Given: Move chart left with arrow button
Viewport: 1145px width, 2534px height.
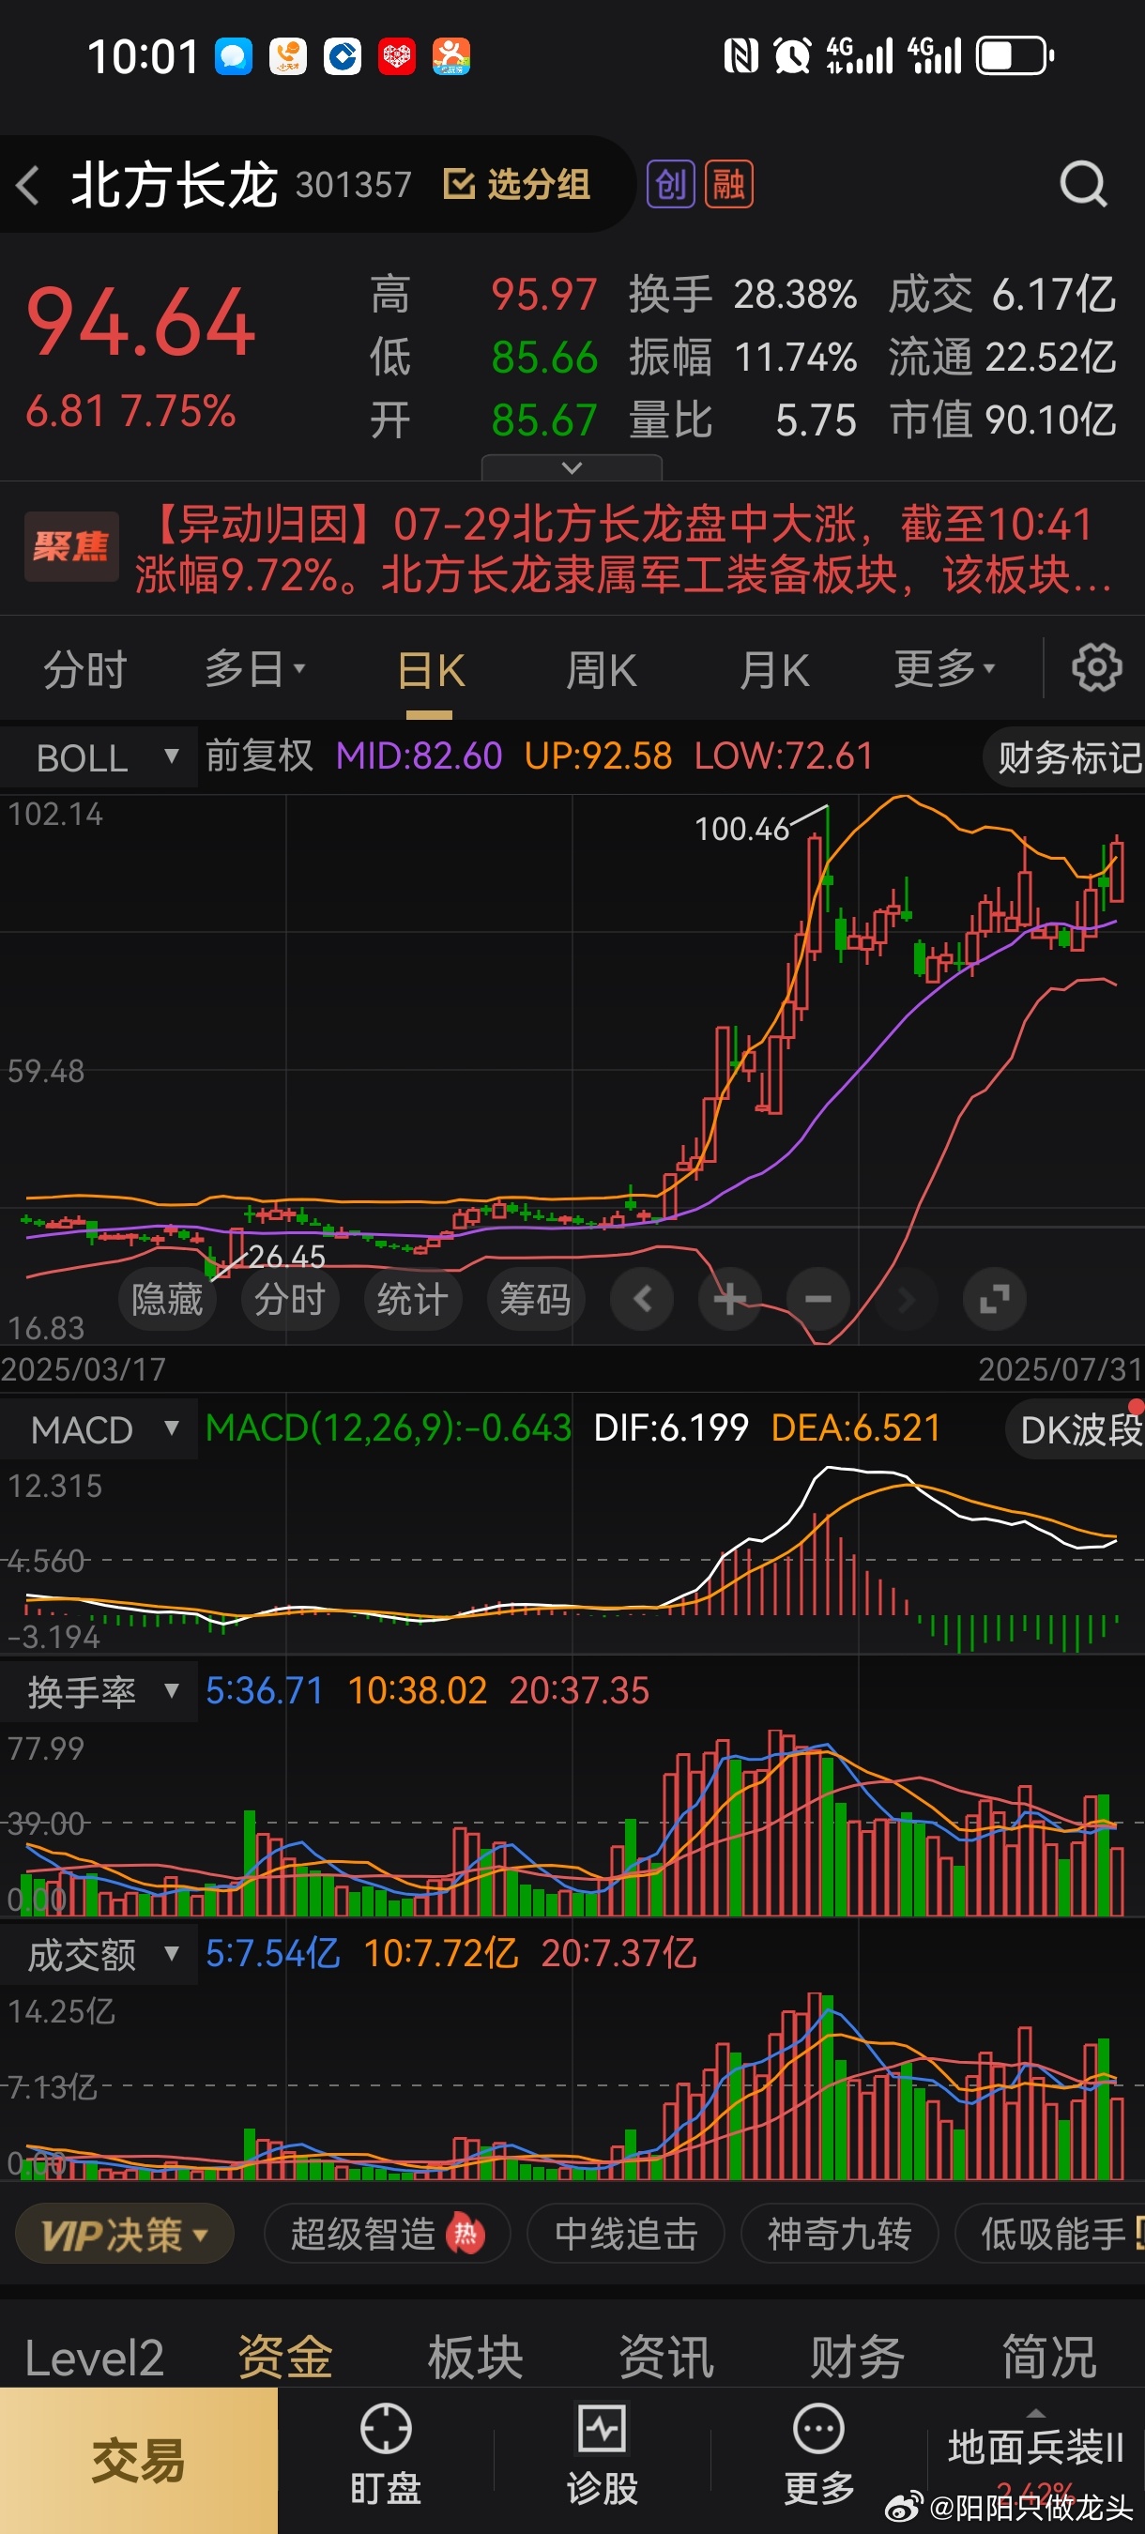Looking at the screenshot, I should (x=642, y=1300).
